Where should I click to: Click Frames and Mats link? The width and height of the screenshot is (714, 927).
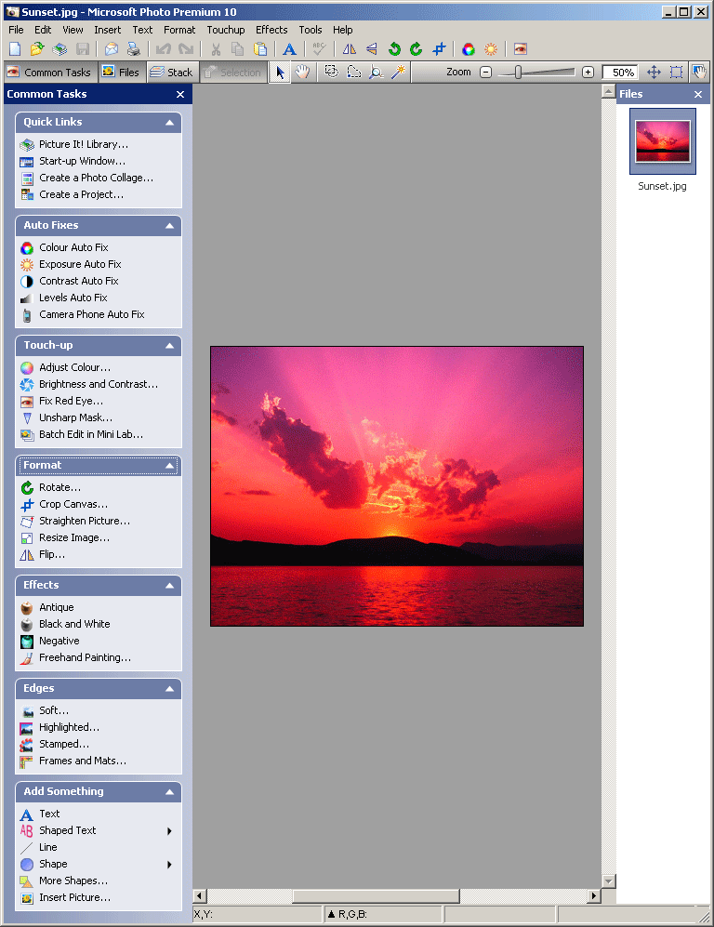(x=83, y=761)
